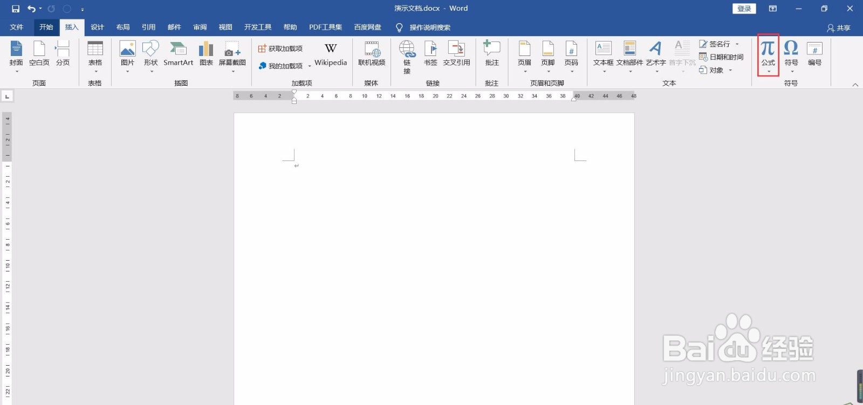Click 获取加载项 to get add-ins

tap(280, 48)
